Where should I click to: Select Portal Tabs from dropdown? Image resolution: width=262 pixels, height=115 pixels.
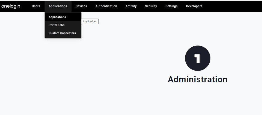coord(63,25)
